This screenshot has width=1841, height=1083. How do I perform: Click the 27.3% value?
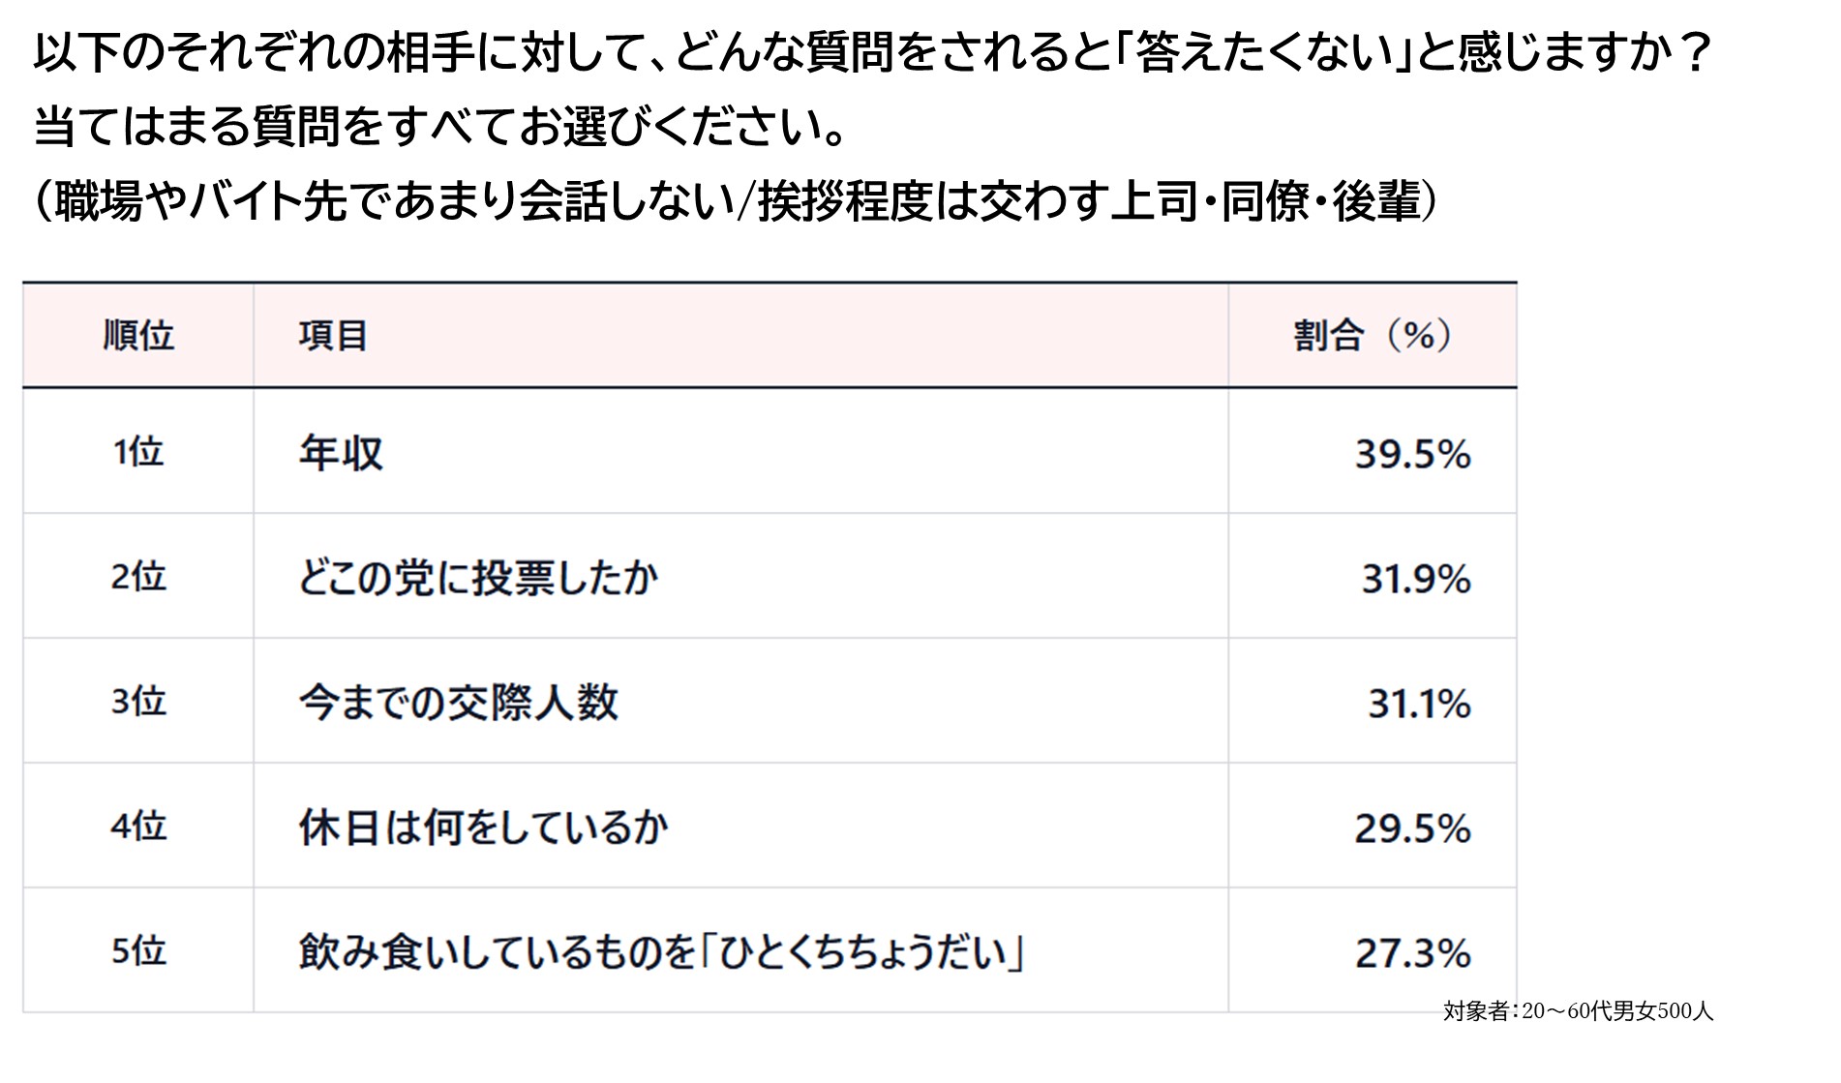1412,953
